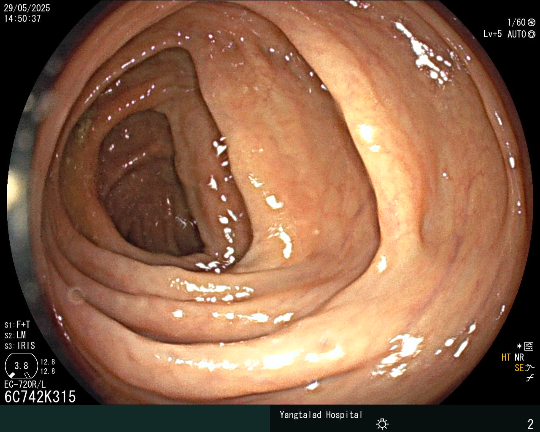Click the S3:IRIS switch assignment
The height and width of the screenshot is (432, 540).
pyautogui.click(x=20, y=346)
